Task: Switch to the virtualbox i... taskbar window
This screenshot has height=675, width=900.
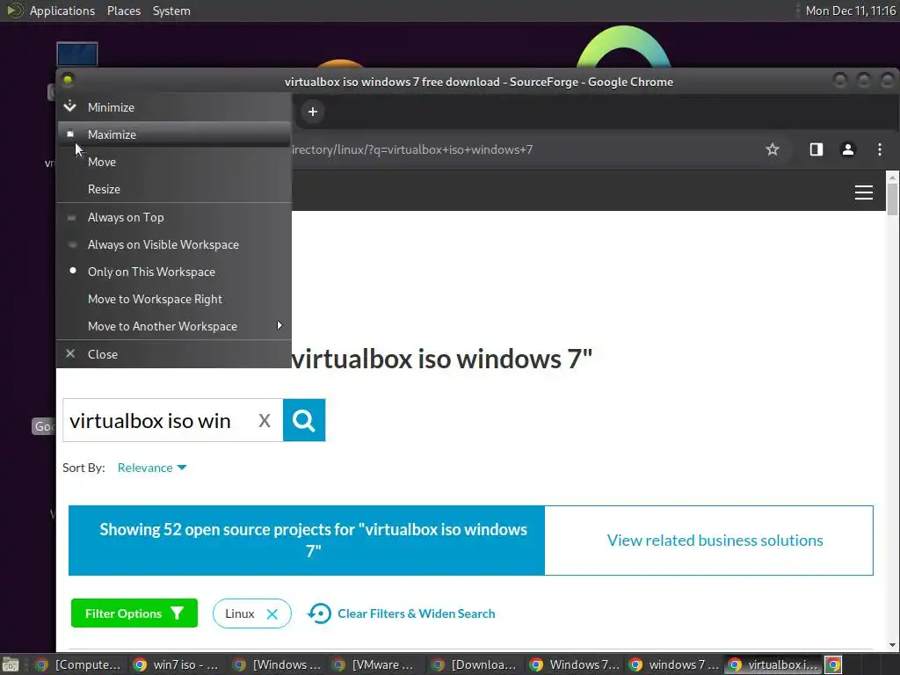Action: (773, 664)
